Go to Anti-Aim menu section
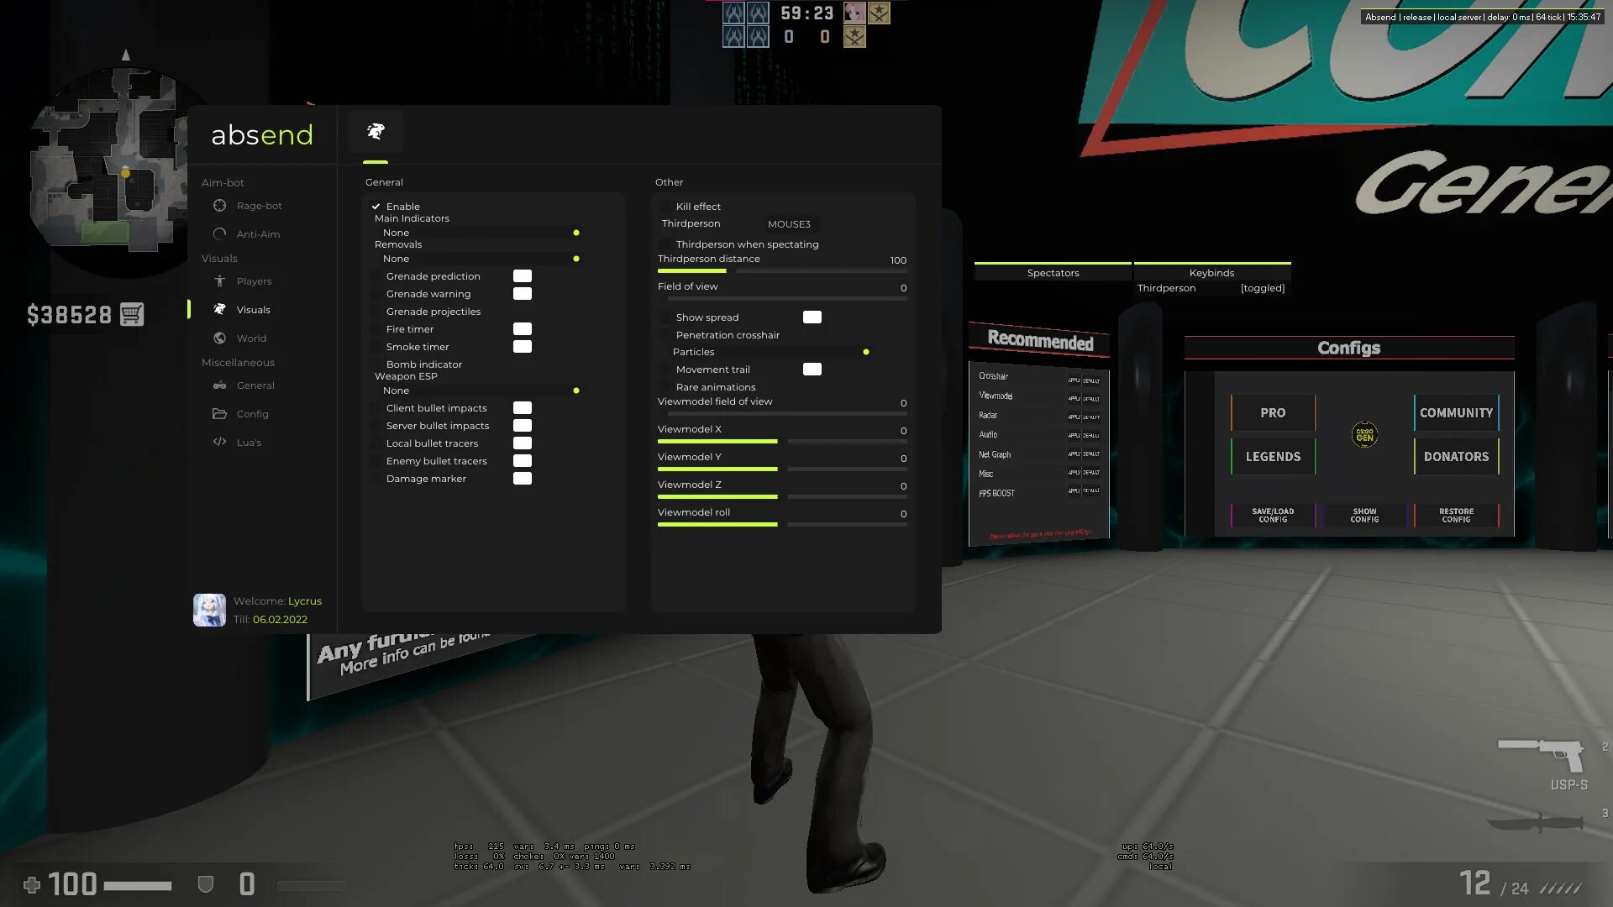This screenshot has height=907, width=1613. tap(258, 234)
